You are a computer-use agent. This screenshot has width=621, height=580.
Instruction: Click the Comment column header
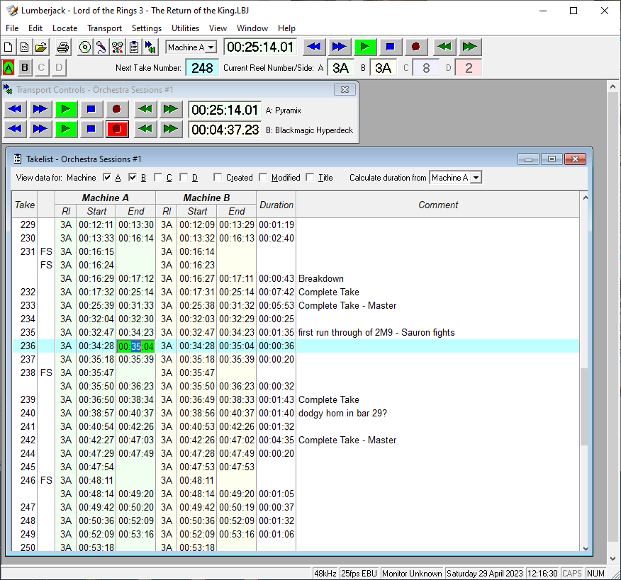pos(437,205)
